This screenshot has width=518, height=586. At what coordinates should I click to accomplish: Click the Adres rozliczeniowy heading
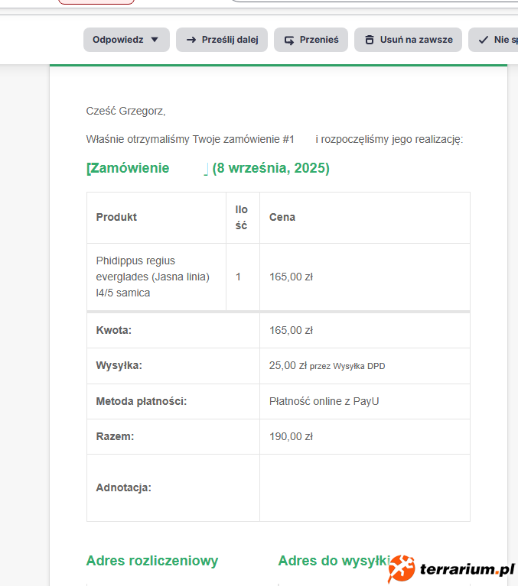[152, 561]
